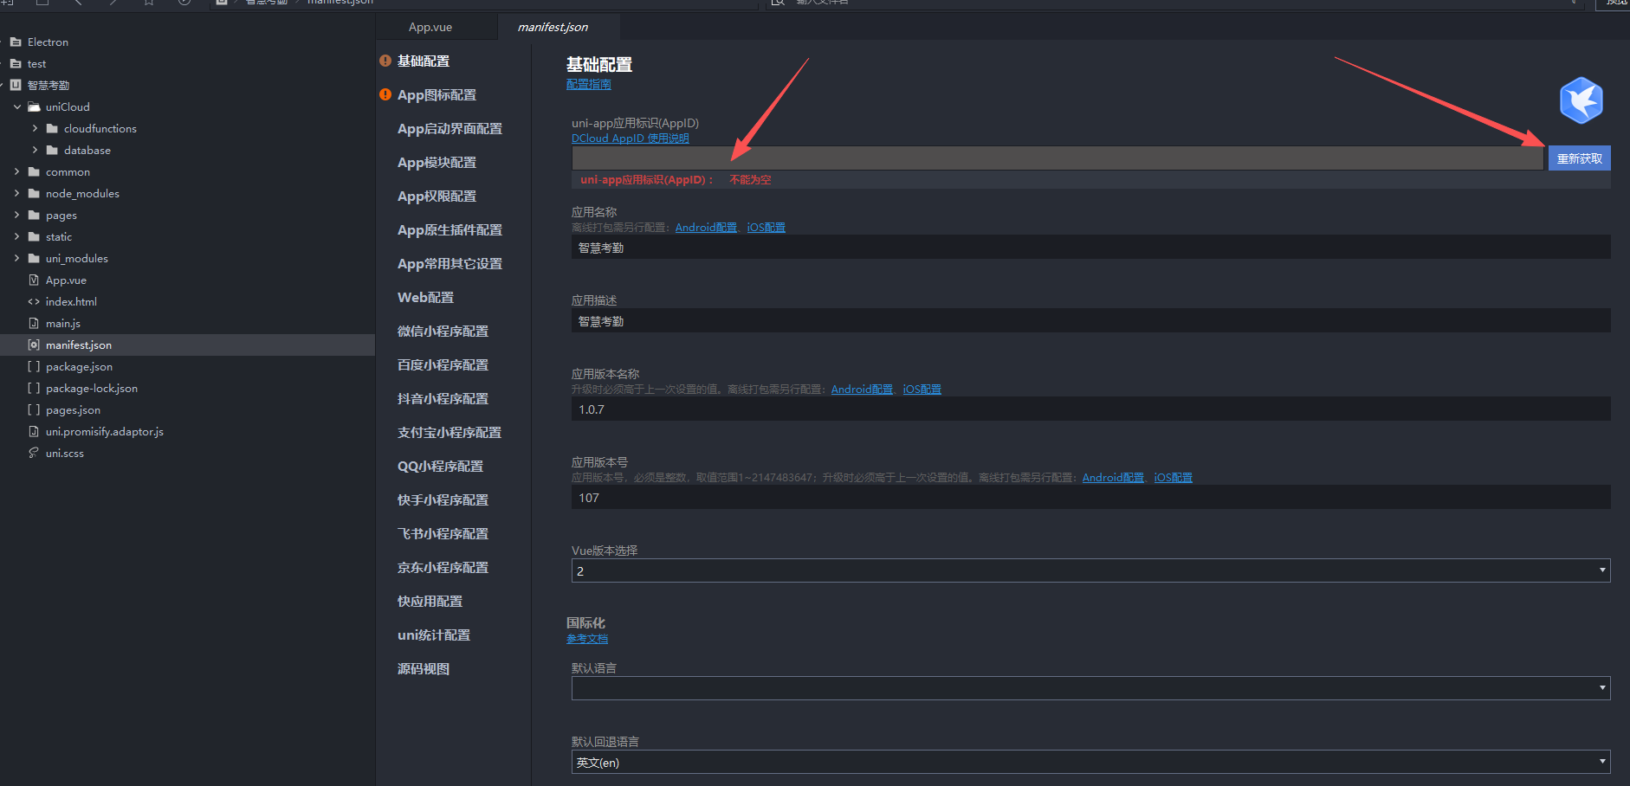Select the manifest.json file in sidebar
Image resolution: width=1630 pixels, height=786 pixels.
click(x=79, y=345)
